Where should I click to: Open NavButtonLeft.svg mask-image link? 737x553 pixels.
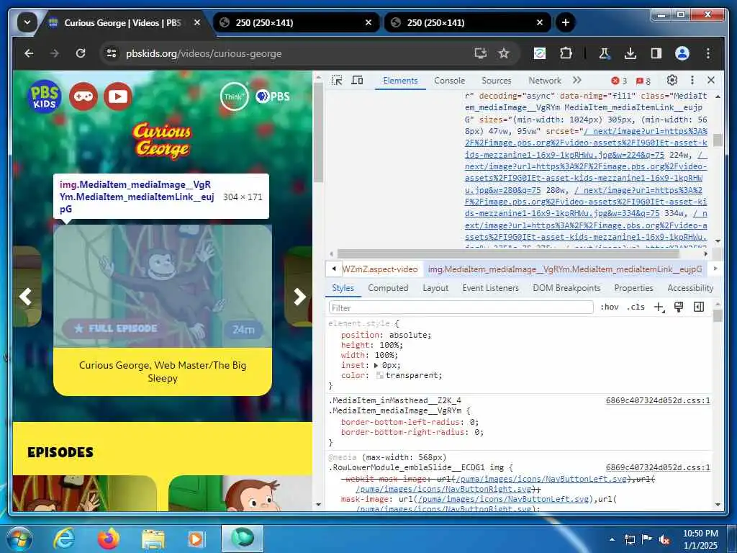pos(503,499)
